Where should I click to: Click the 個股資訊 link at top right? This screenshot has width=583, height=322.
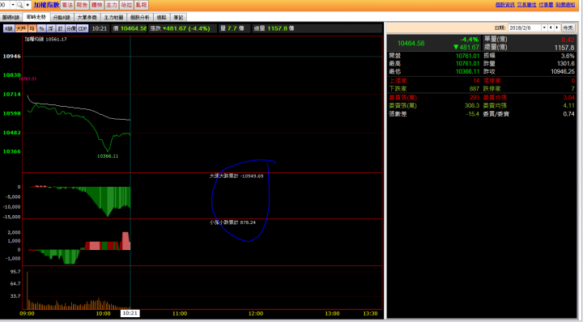point(505,5)
